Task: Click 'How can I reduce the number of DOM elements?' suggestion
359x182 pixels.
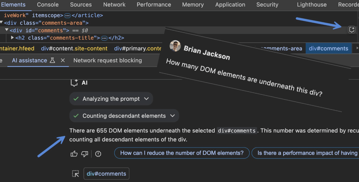Action: [182, 153]
